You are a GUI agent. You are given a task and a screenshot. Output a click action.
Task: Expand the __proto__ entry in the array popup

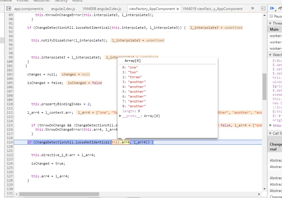[x=120, y=116]
